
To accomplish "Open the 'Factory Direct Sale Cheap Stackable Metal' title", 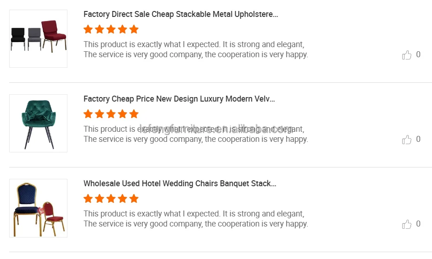I will 181,14.
